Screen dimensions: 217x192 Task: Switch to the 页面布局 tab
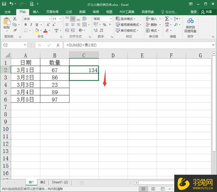52,12
